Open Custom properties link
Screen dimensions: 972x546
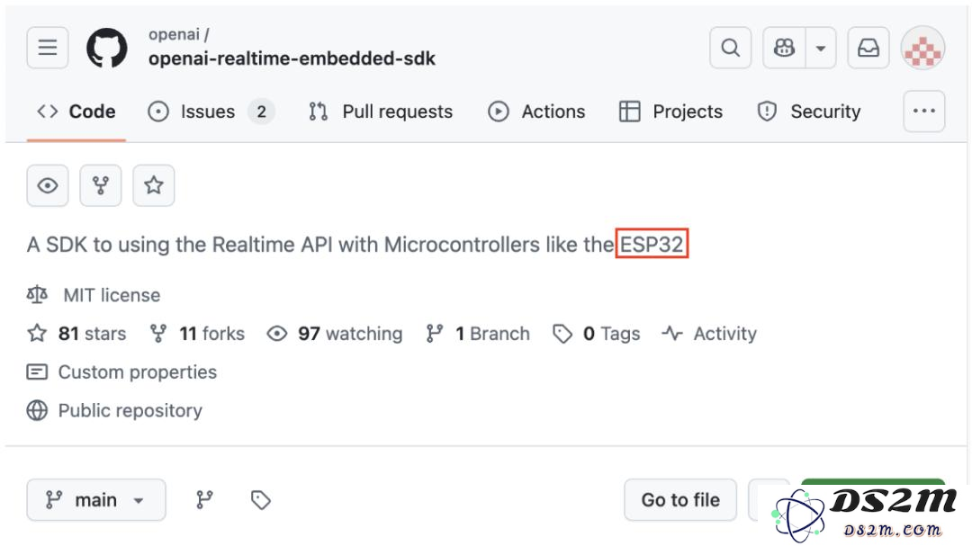pos(122,371)
